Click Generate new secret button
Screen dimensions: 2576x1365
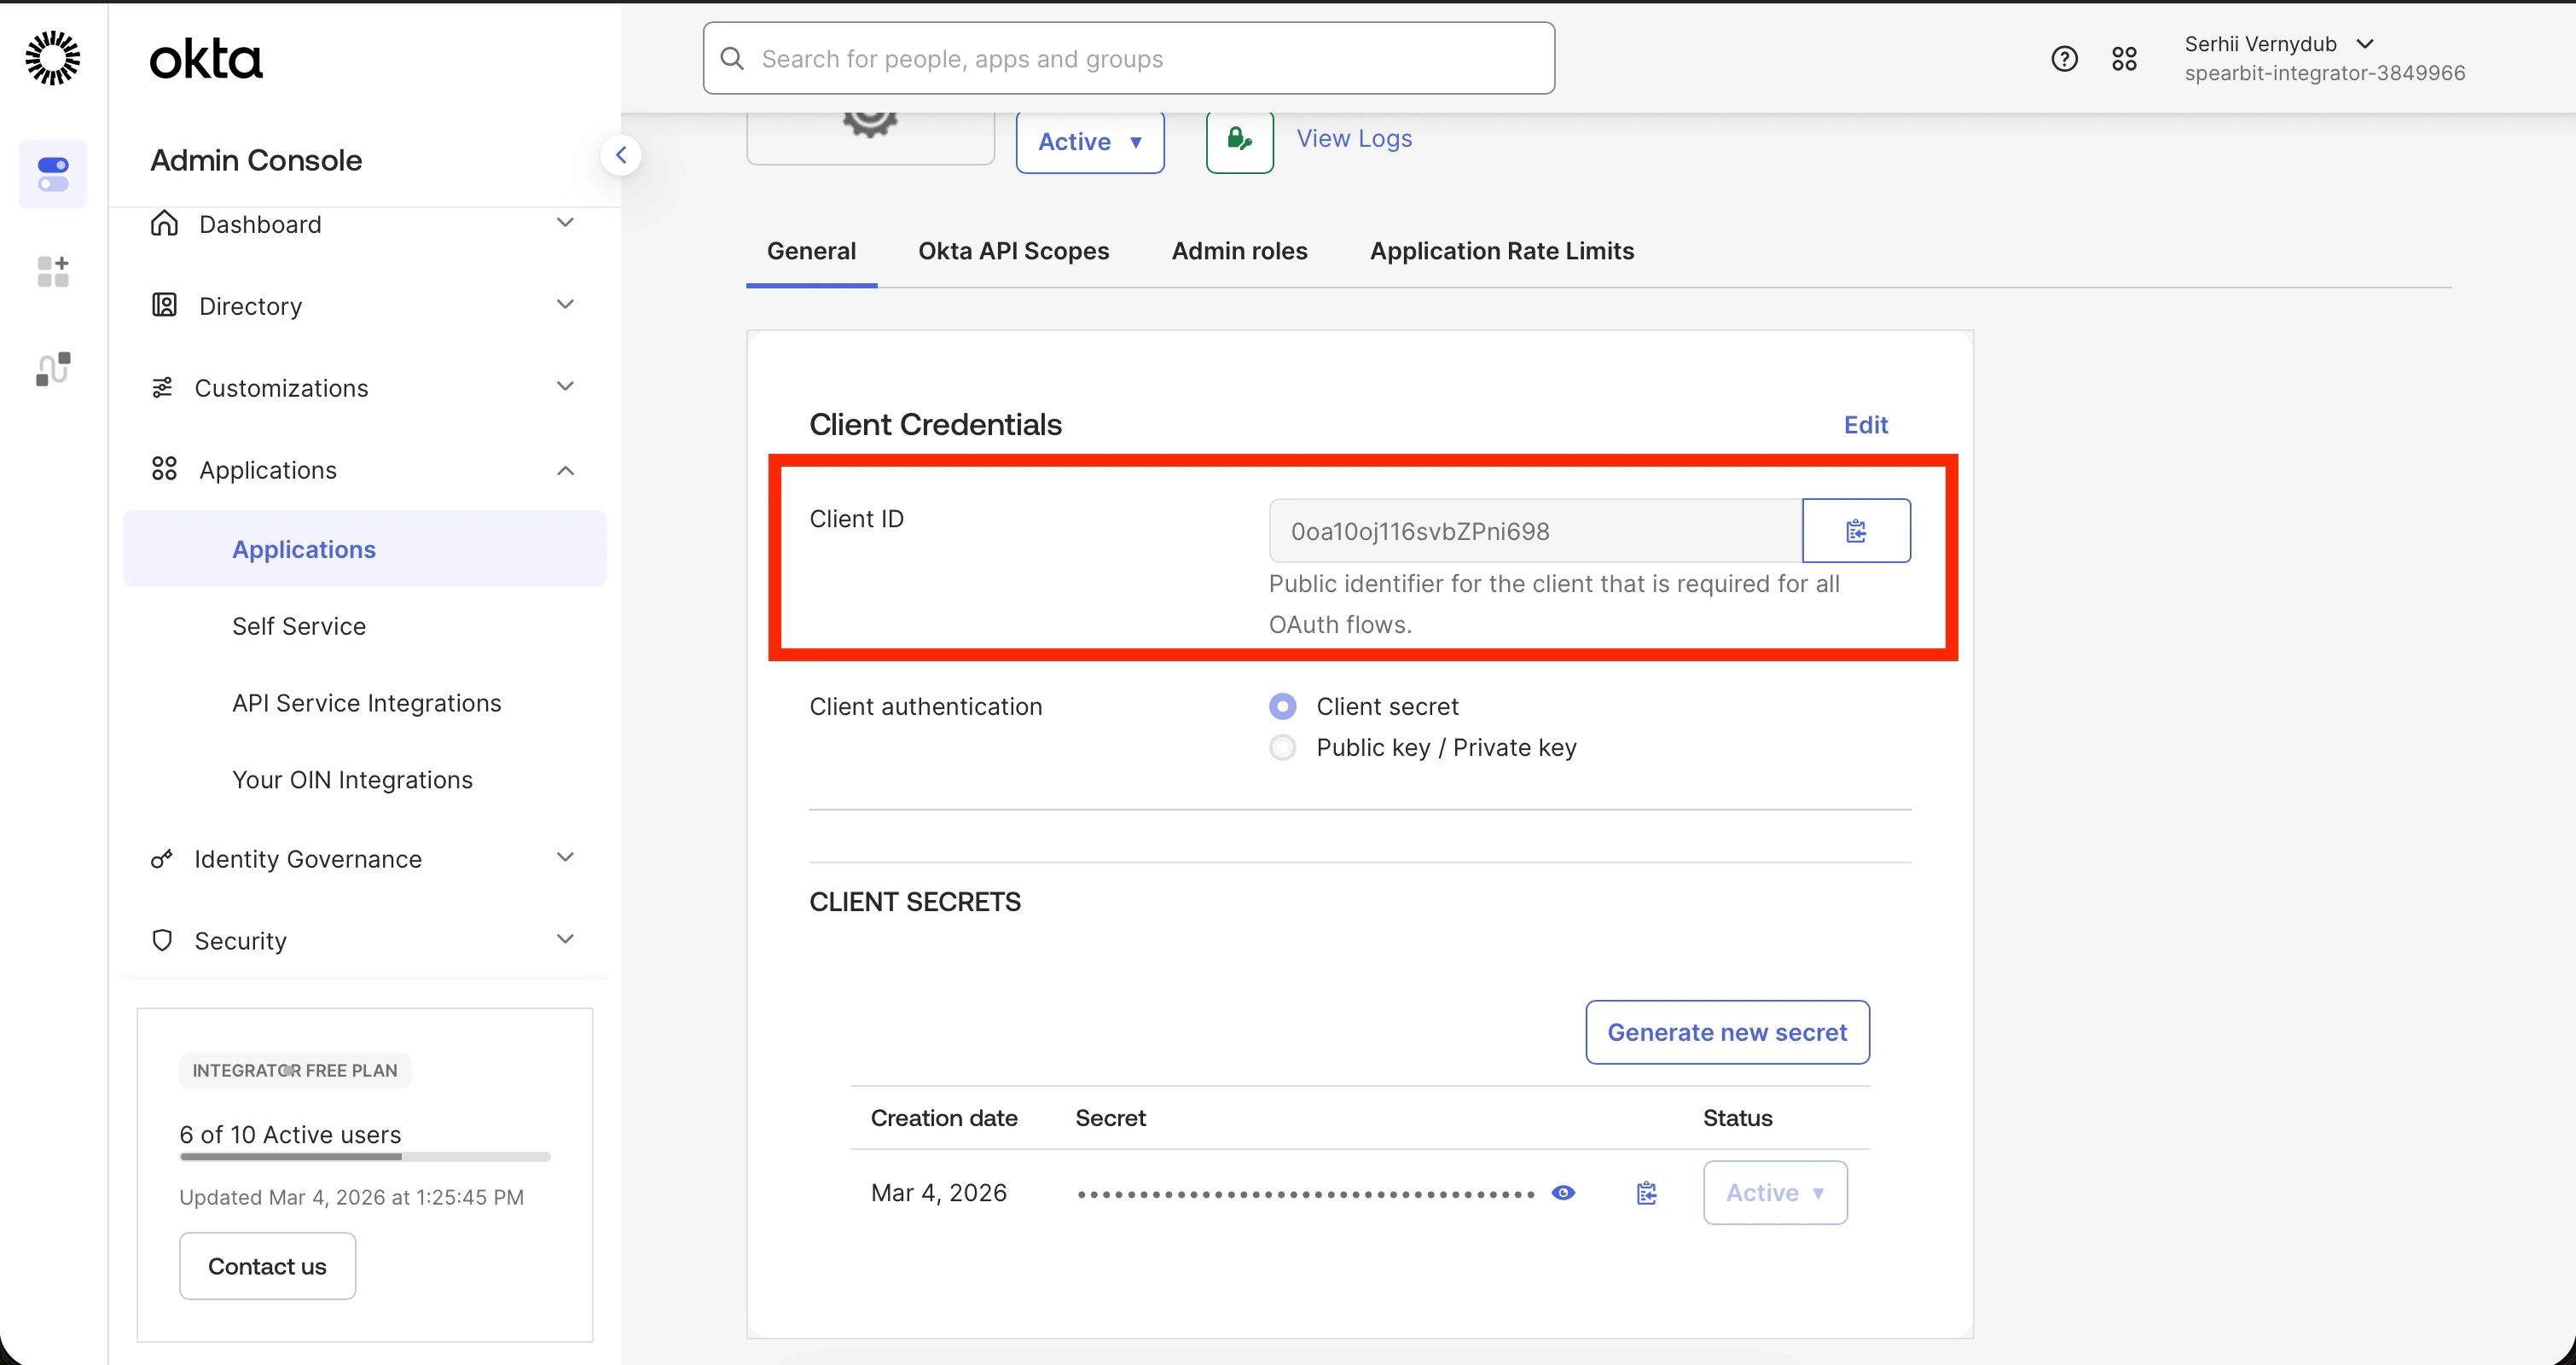tap(1727, 1033)
